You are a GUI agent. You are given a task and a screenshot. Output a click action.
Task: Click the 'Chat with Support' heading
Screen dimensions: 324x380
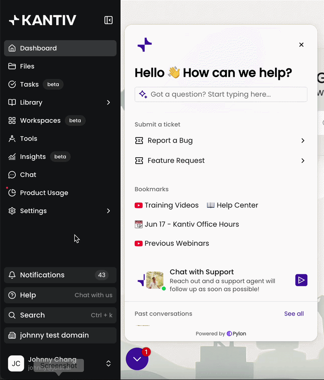point(202,272)
